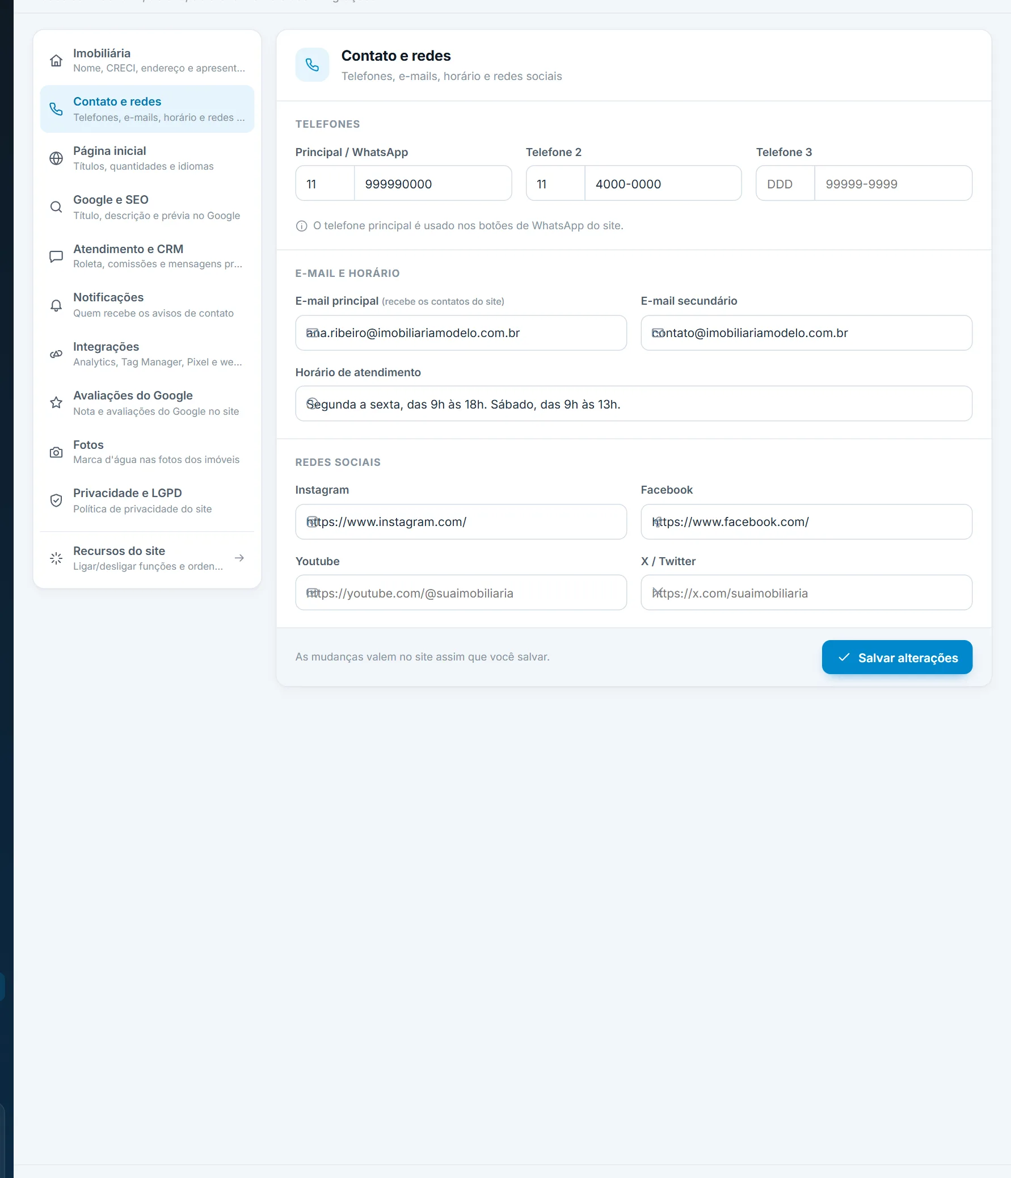Click the Principal / WhatsApp DDD field
The image size is (1011, 1178).
pos(325,184)
